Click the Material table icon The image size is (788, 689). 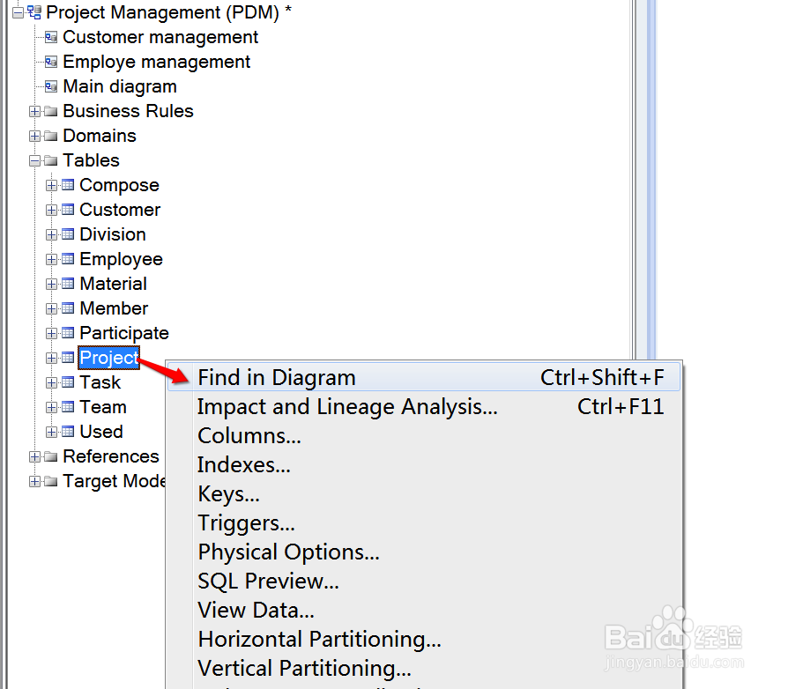point(68,283)
